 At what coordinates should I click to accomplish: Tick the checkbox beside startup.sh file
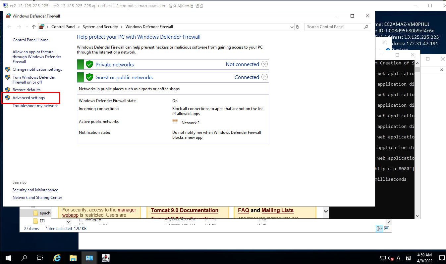pyautogui.click(x=81, y=219)
